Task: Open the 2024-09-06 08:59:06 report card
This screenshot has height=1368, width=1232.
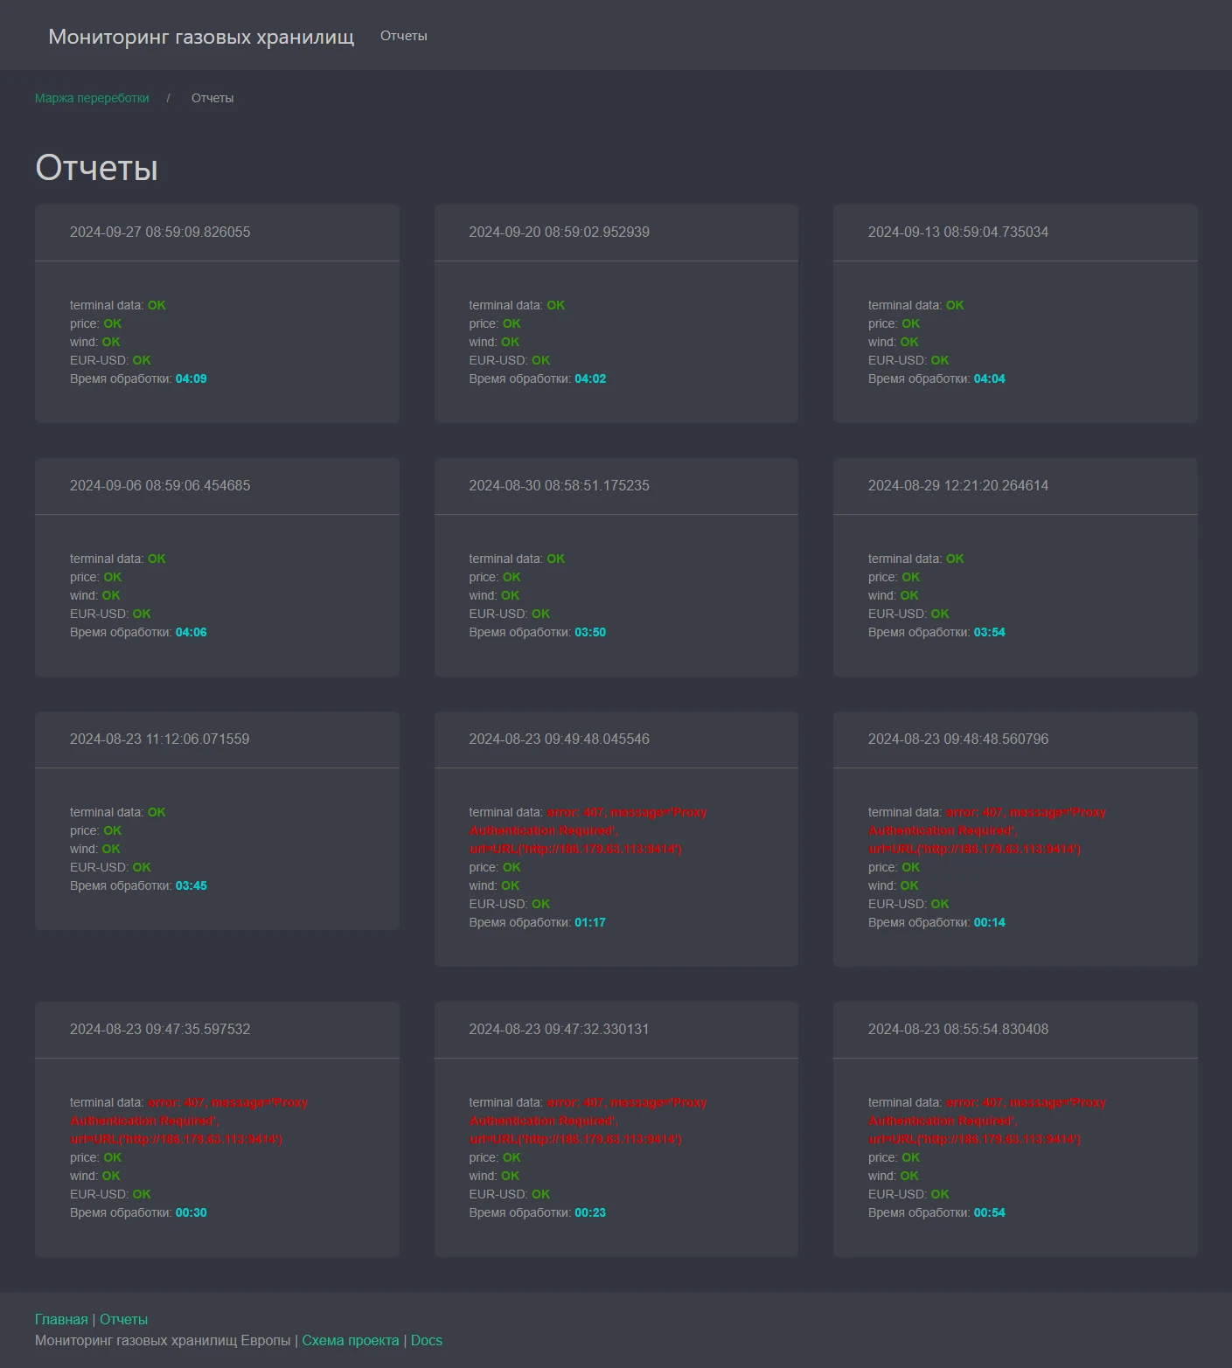Action: (160, 486)
